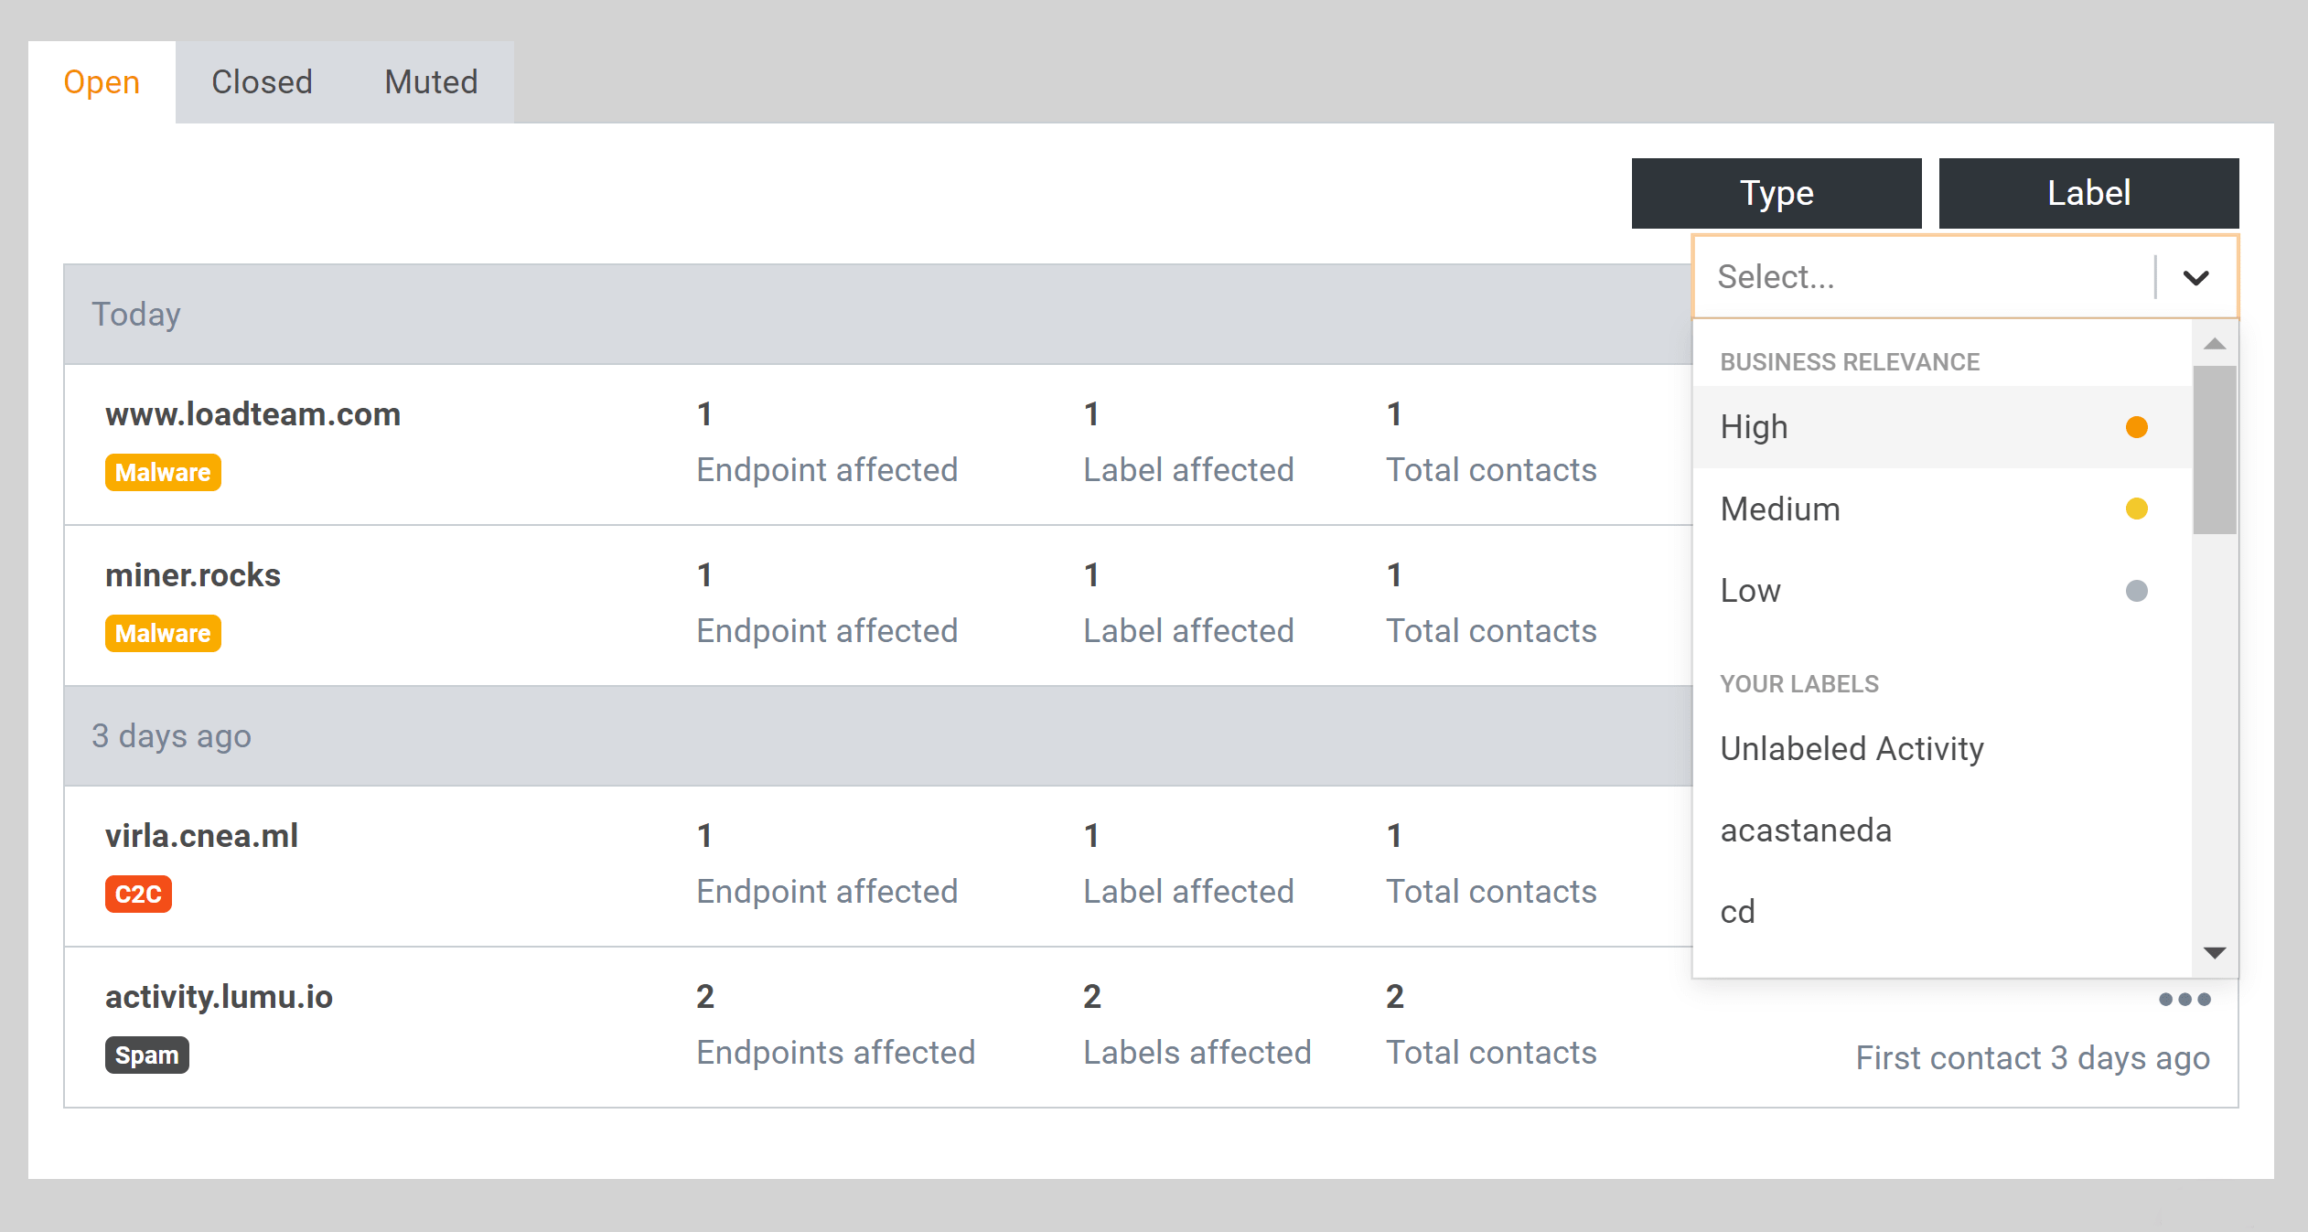This screenshot has width=2308, height=1232.
Task: Select the acastaneda label option
Action: coord(1806,830)
